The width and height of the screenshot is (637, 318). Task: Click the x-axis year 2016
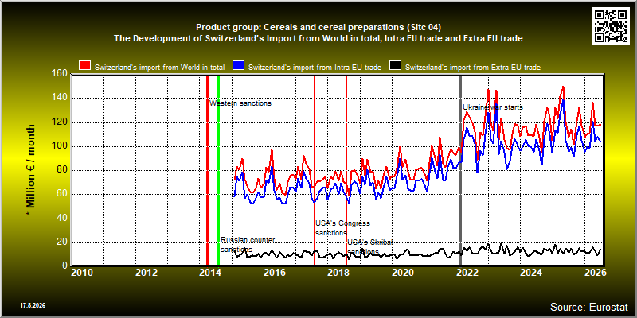[x=274, y=272]
